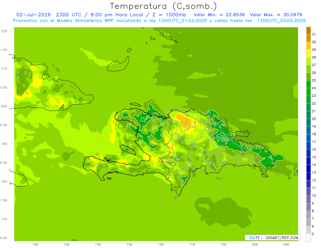Image resolution: width=321 pixels, height=248 pixels.
Task: Click the "19N" latitude label
Action: point(4,144)
